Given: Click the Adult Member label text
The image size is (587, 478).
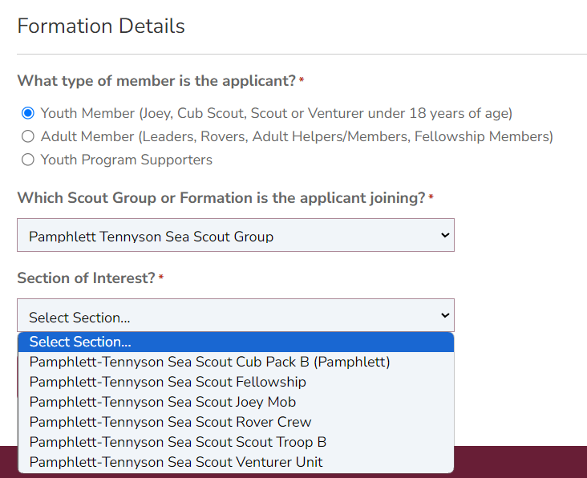Looking at the screenshot, I should pyautogui.click(x=297, y=136).
